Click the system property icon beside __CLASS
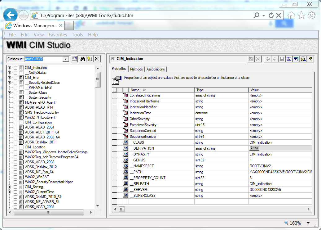Viewport: 321px width, 230px height. [x=126, y=142]
